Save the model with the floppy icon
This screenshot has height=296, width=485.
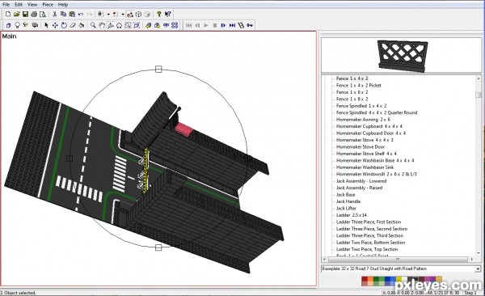(x=25, y=15)
